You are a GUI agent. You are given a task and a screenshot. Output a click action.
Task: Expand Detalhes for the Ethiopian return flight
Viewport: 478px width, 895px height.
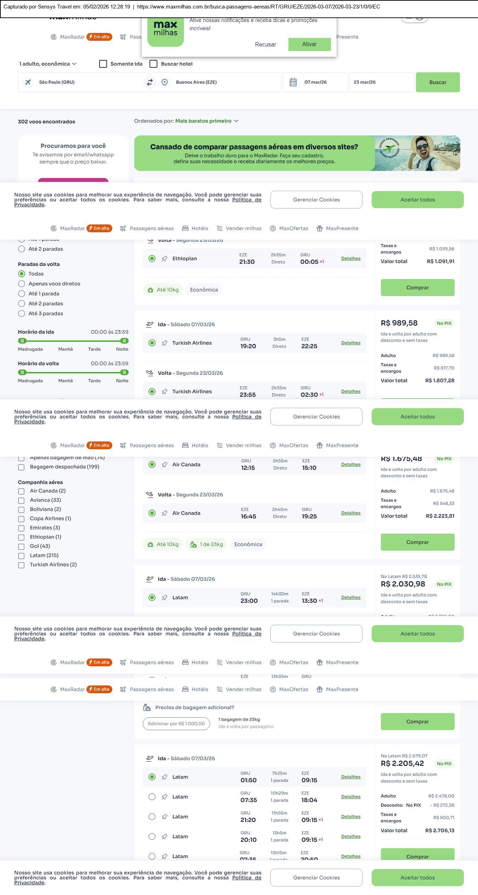(350, 259)
